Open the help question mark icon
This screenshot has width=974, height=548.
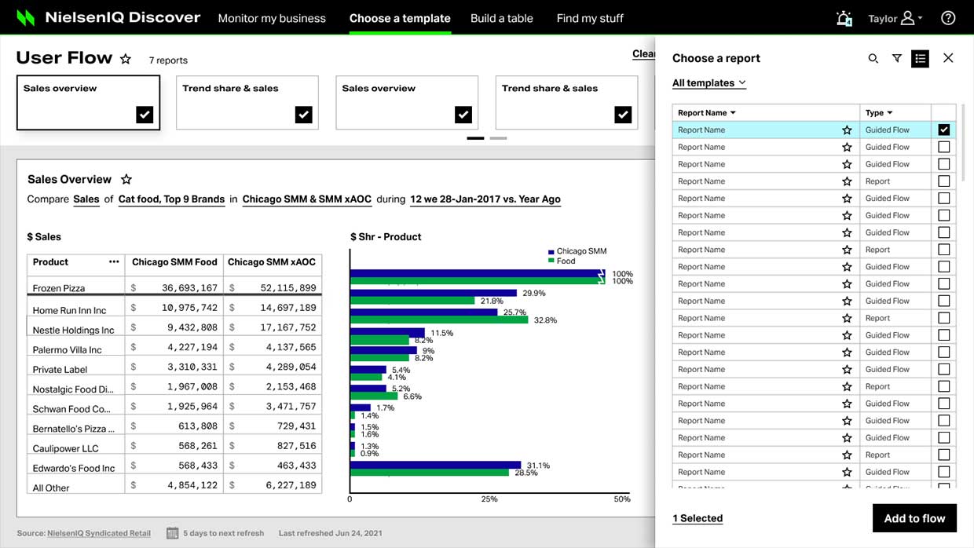pyautogui.click(x=948, y=18)
